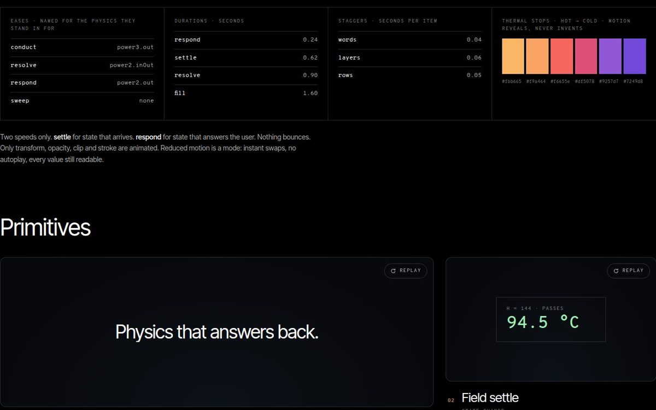Click the 'Field settle' card title
Image resolution: width=656 pixels, height=410 pixels.
pos(490,397)
